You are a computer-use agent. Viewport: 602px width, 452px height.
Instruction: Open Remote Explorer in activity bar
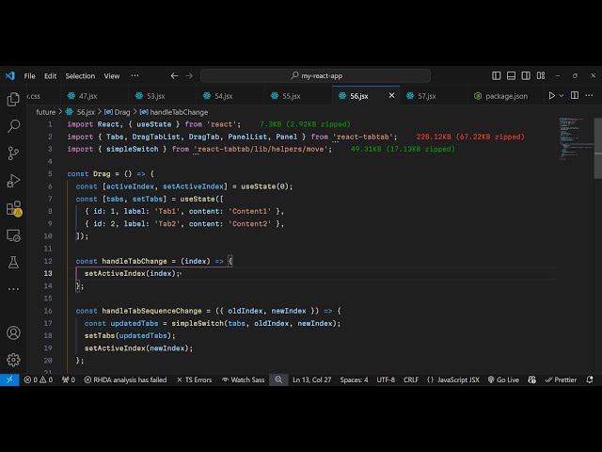13,234
